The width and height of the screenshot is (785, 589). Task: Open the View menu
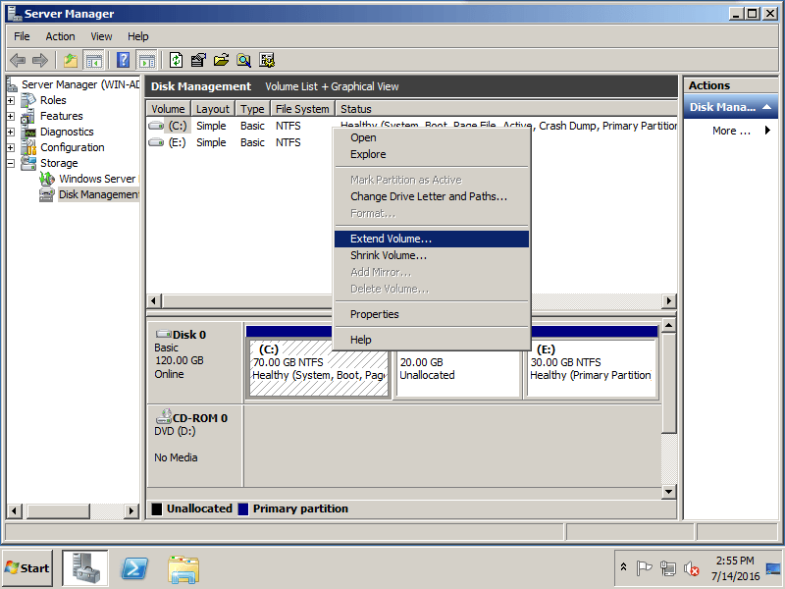[101, 36]
